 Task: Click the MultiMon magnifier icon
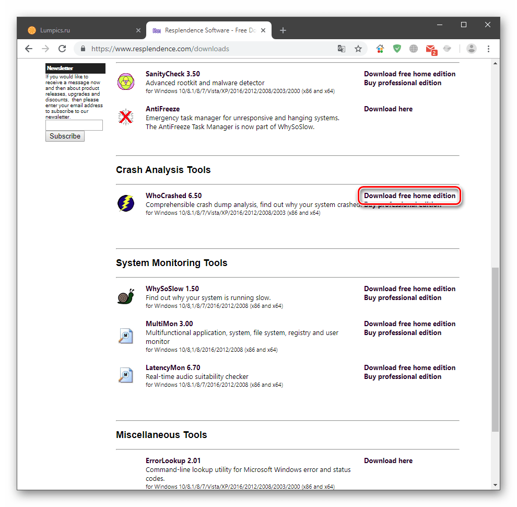126,336
